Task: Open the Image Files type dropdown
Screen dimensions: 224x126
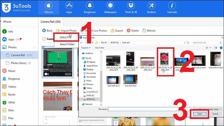Action: (x=207, y=109)
